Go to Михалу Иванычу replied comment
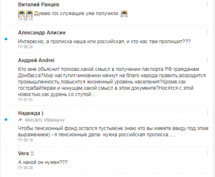Screen dimensions: 215x177 [45, 120]
